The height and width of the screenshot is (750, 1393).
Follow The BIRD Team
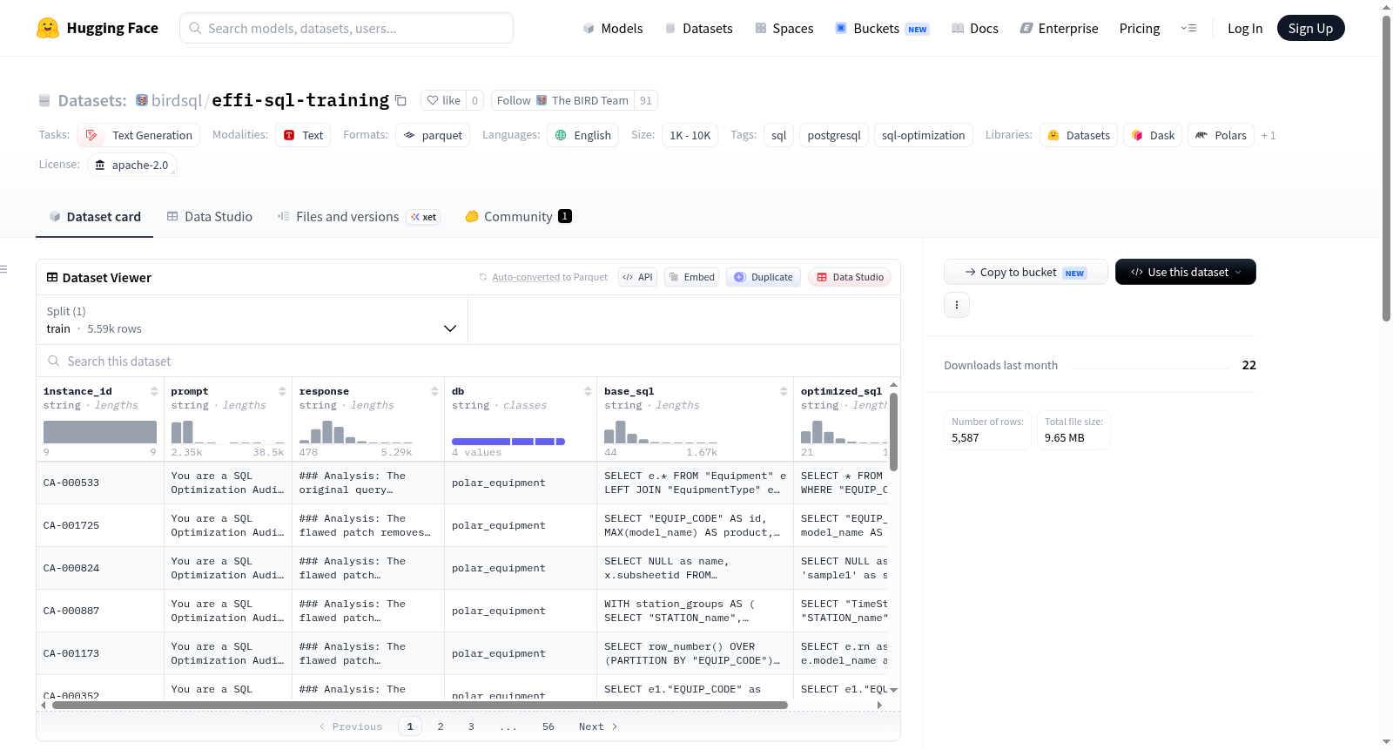pyautogui.click(x=562, y=100)
